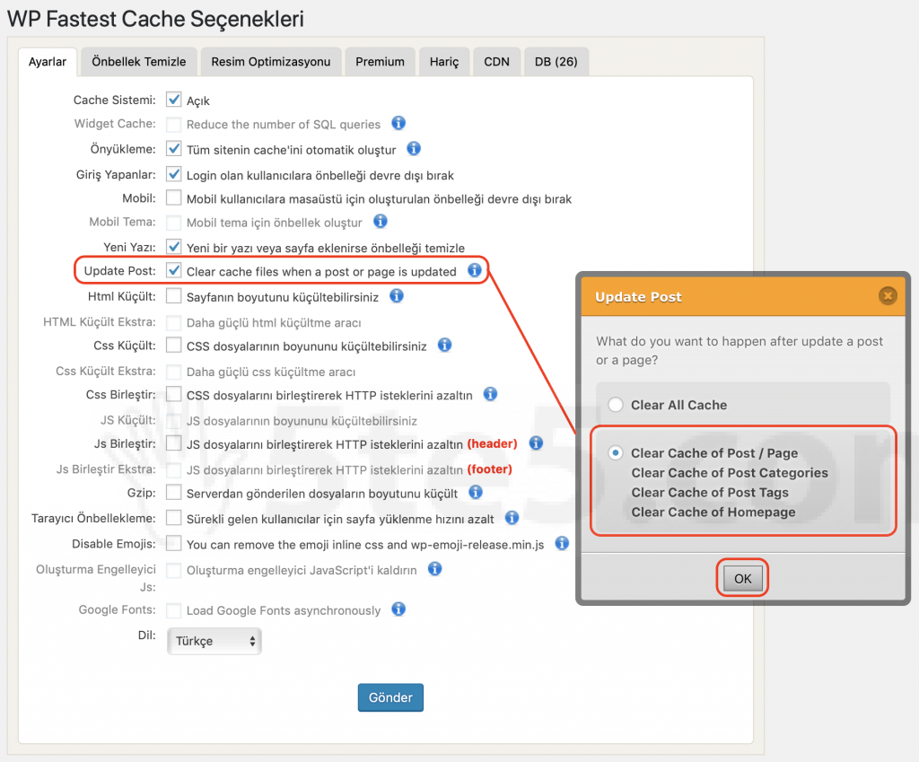Click the Js Birleştir info icon
Screen dimensions: 919x762
(535, 443)
